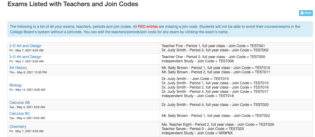The width and height of the screenshot is (315, 137).
Task: Select the Calculus AB TEST020 entry
Action: pos(215,105)
